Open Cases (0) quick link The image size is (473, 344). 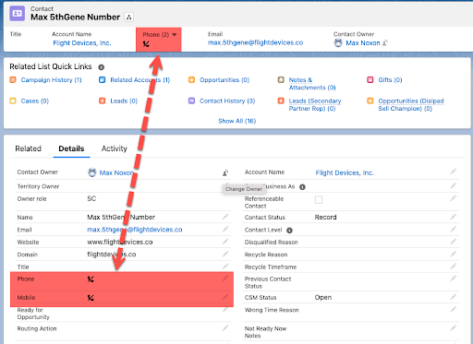35,101
